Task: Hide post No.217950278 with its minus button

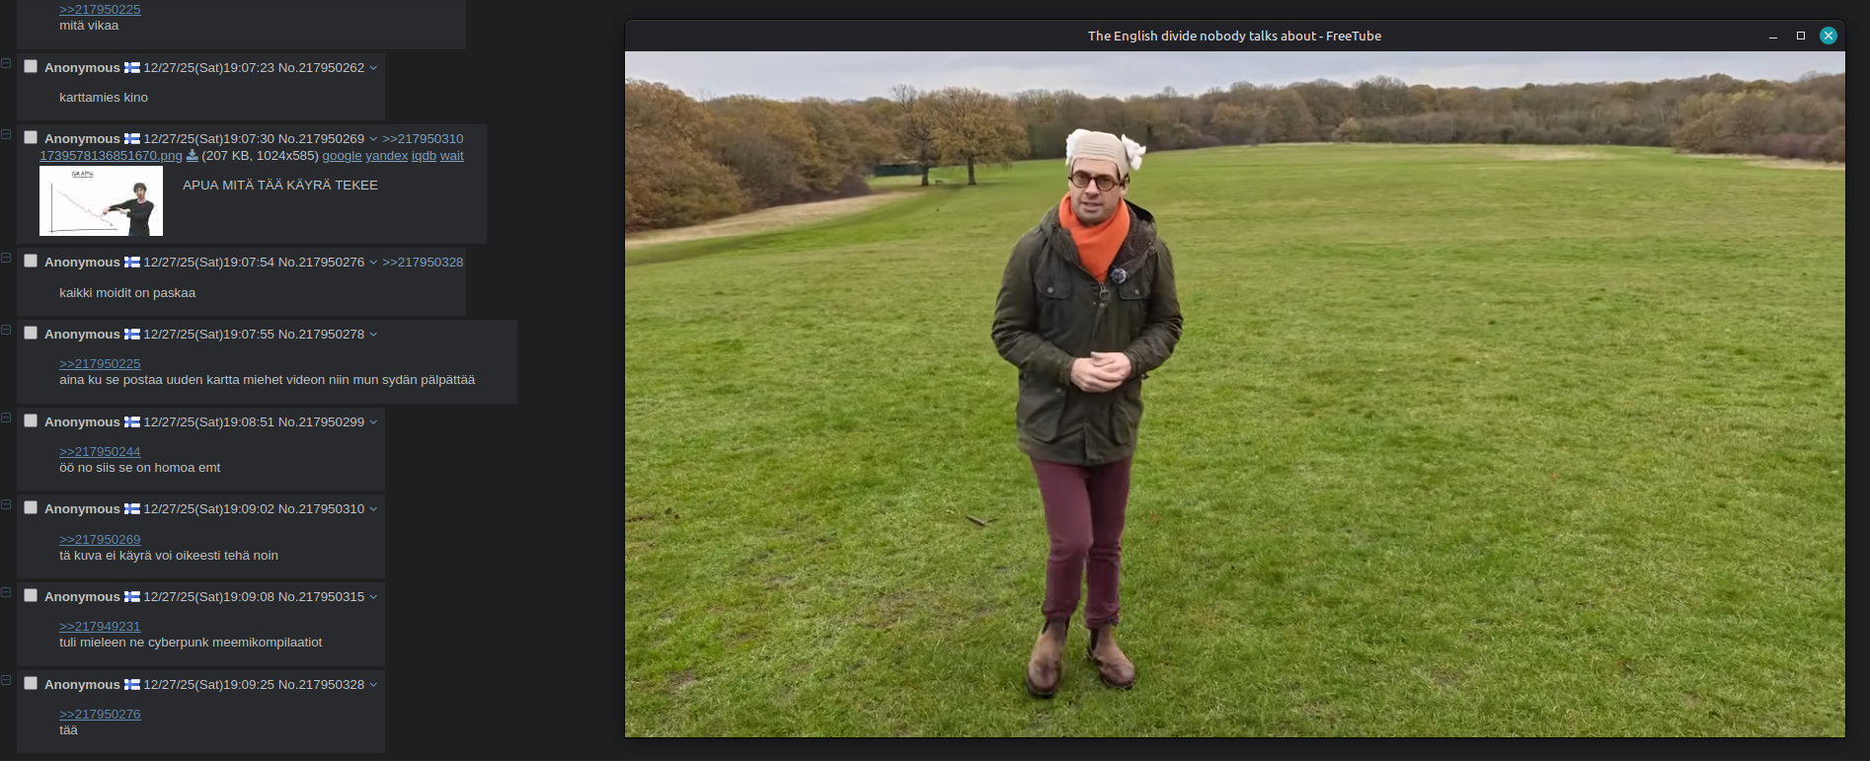Action: point(6,330)
